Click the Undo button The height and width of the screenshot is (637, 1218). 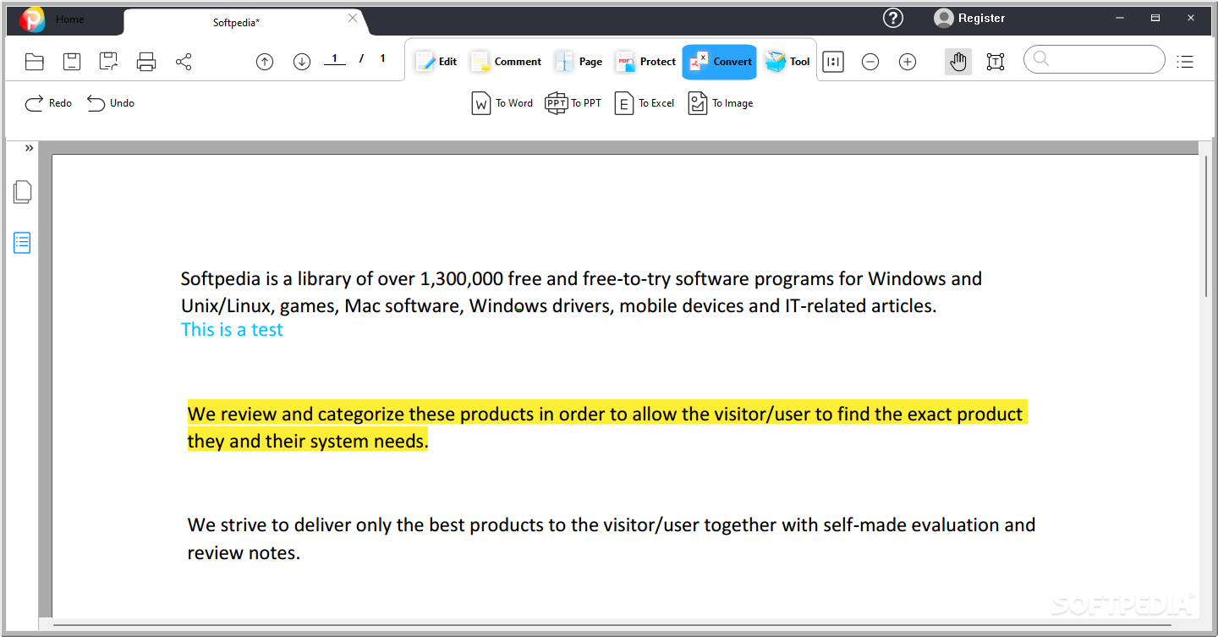coord(111,103)
